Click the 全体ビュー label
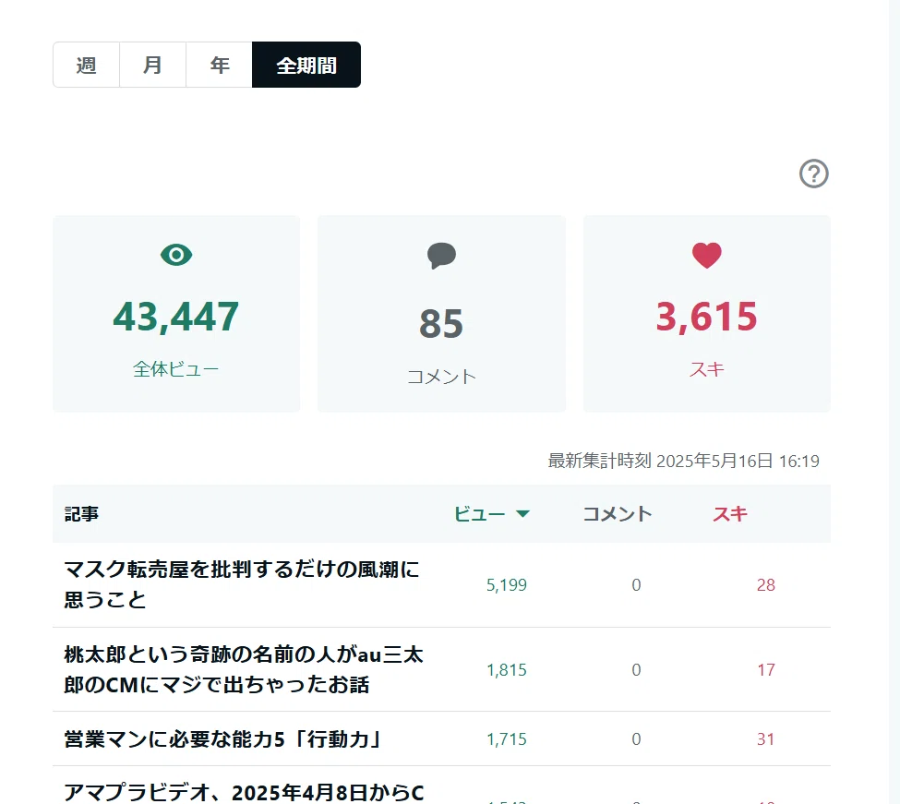 click(x=176, y=369)
